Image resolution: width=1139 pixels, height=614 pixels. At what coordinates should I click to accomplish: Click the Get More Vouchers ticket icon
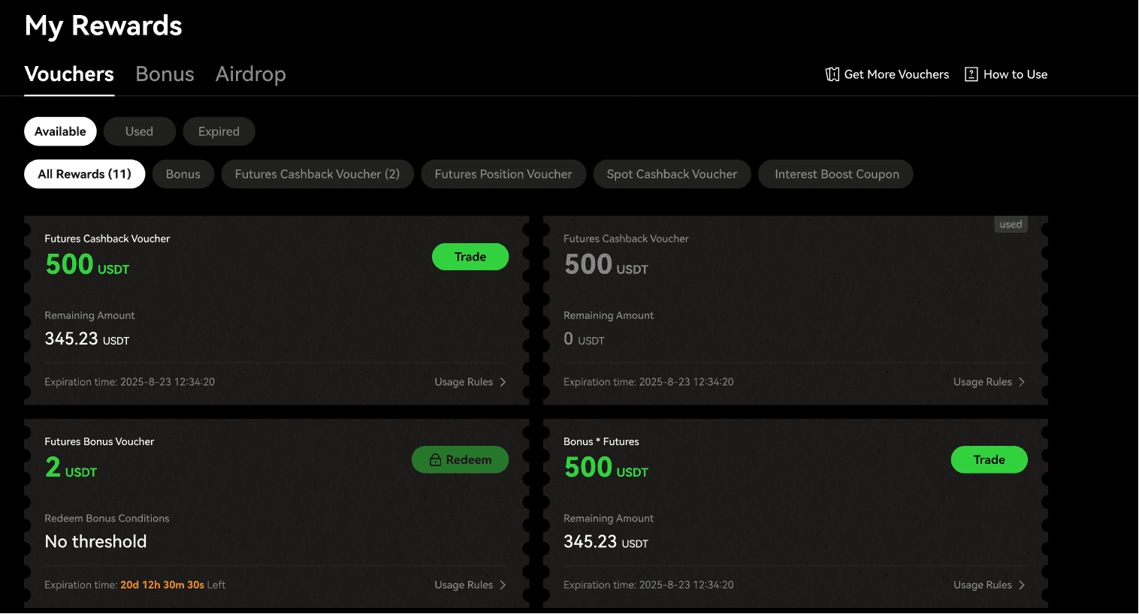tap(832, 74)
